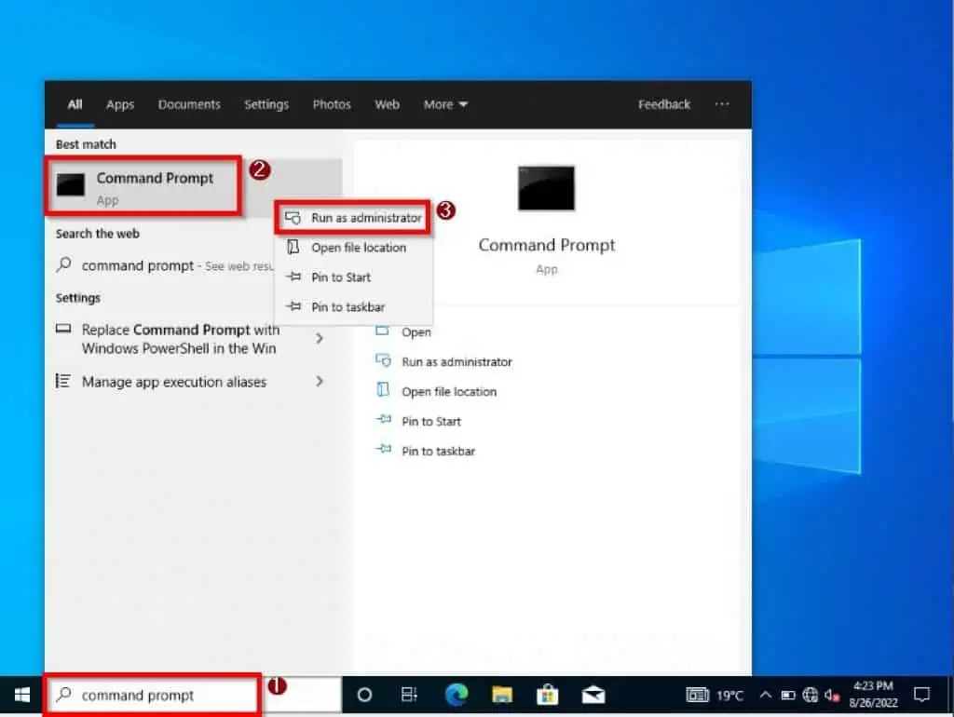
Task: Click the shield icon beside preview Run as administrator
Action: tap(383, 360)
